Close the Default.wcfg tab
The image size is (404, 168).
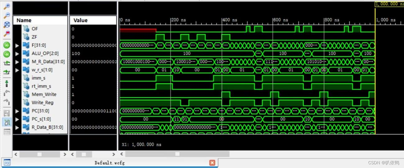coord(212,163)
